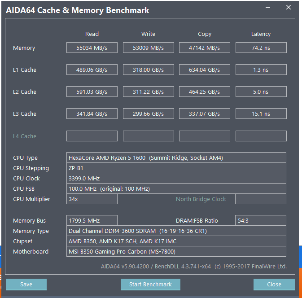Click the empty L4 Cache Read field
Image resolution: width=302 pixels, height=298 pixels.
pyautogui.click(x=92, y=136)
